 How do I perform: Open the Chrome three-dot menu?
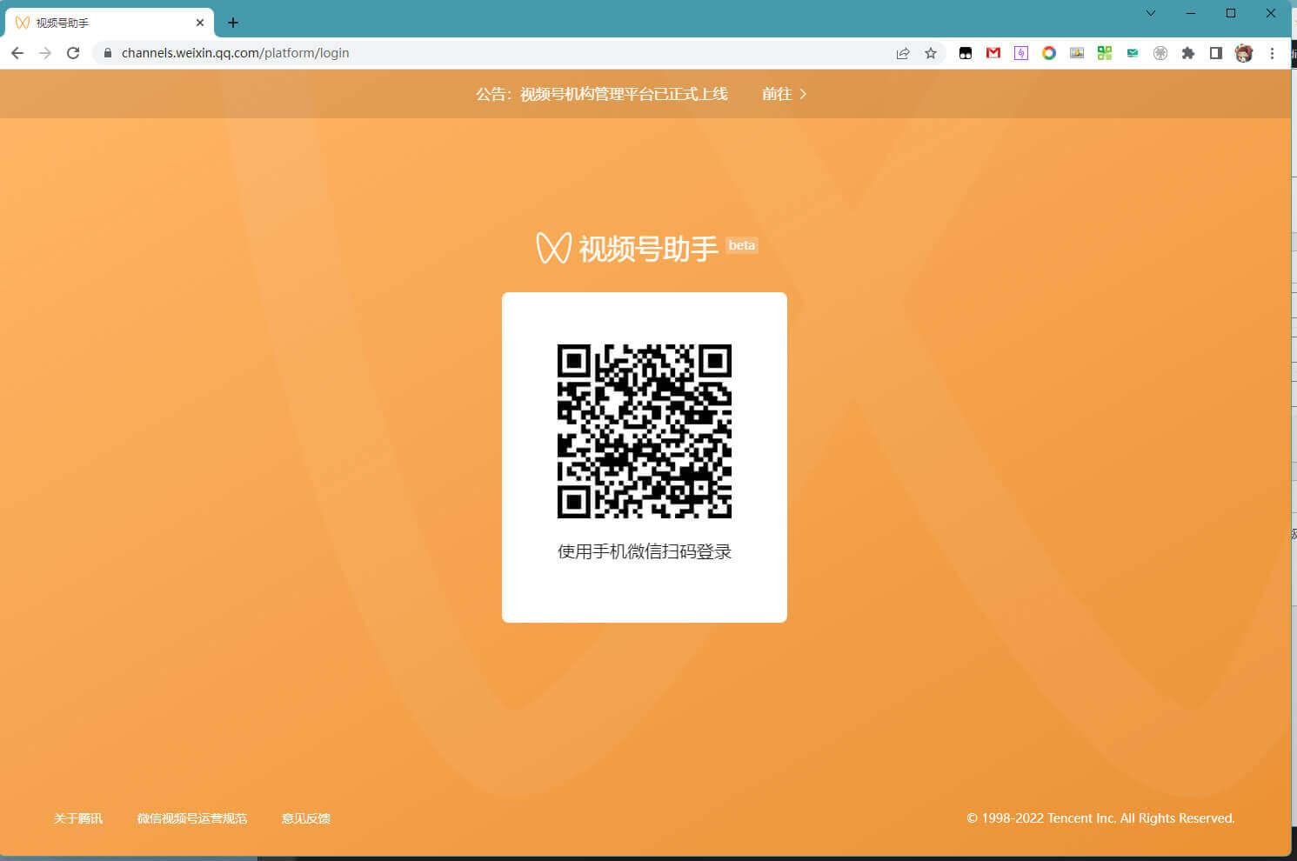[1272, 53]
